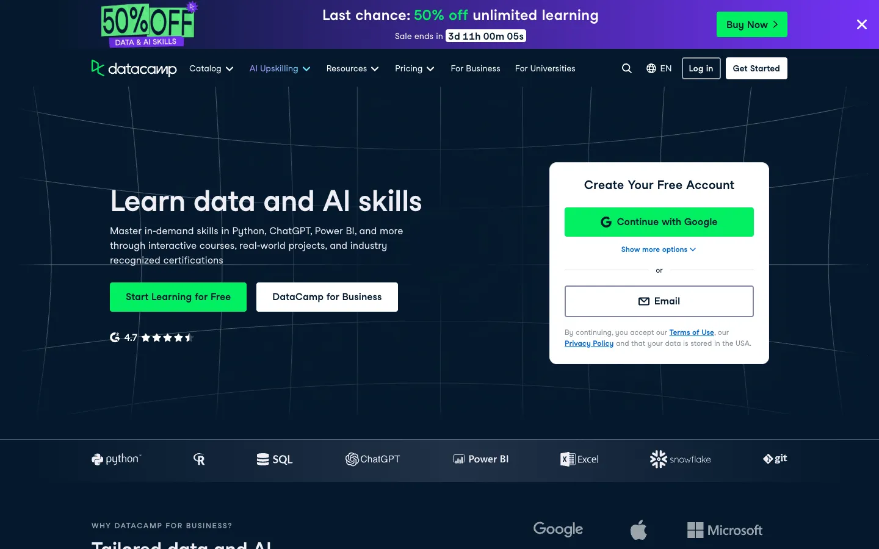Viewport: 879px width, 549px height.
Task: Click the Get Started button
Action: tap(756, 68)
